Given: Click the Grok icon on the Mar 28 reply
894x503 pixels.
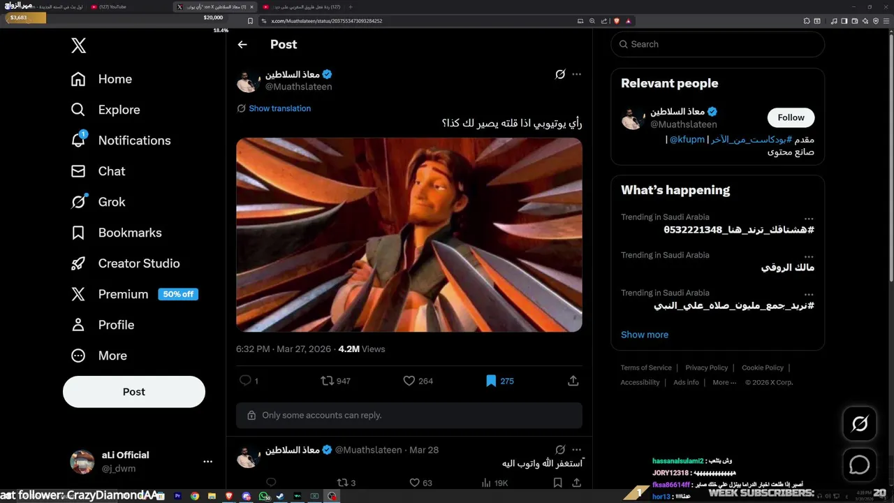Looking at the screenshot, I should pos(559,450).
